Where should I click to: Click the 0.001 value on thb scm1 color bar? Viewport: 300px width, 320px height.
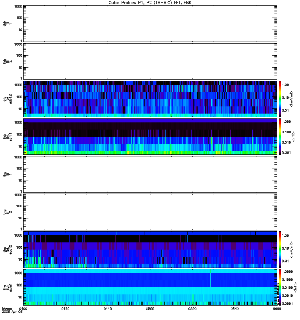coord(286,152)
